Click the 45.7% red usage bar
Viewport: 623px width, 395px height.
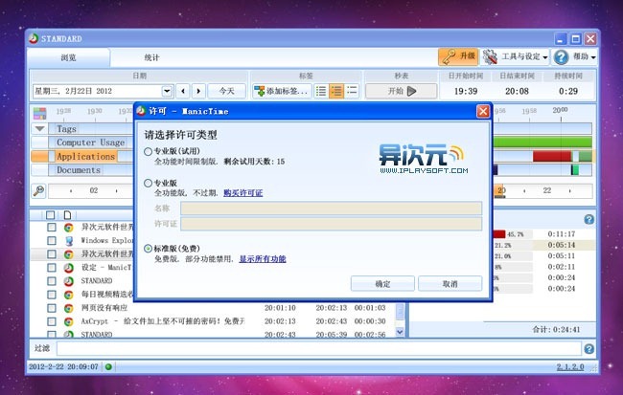(x=499, y=234)
